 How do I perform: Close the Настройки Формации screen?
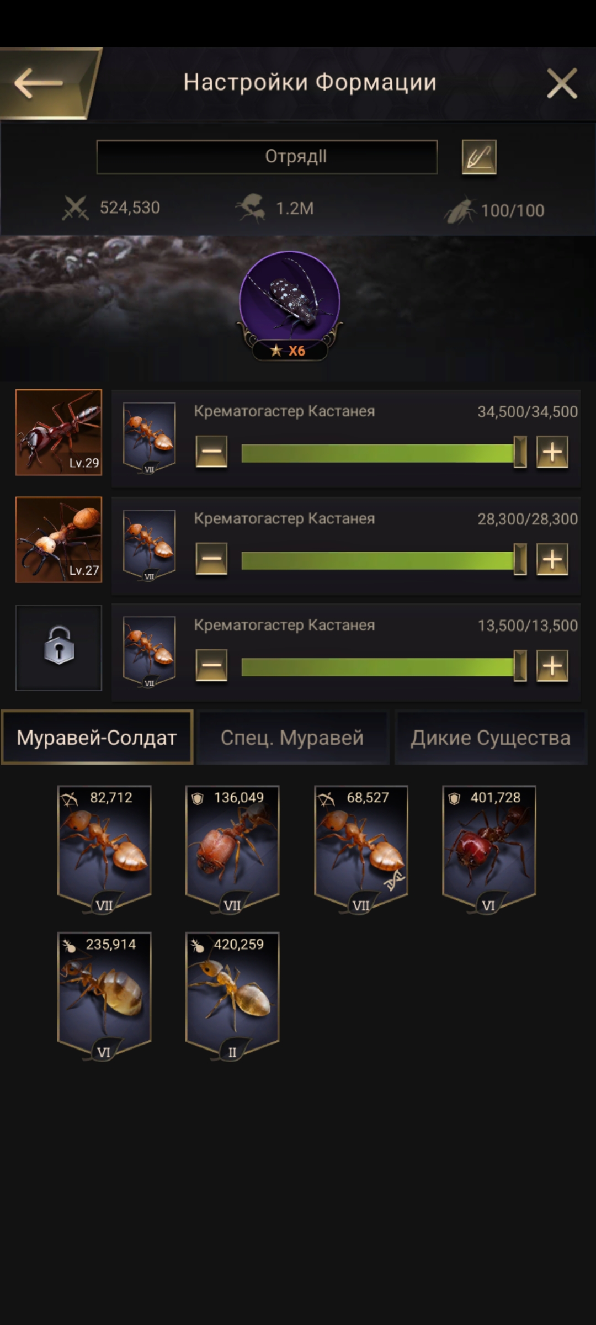pyautogui.click(x=562, y=83)
